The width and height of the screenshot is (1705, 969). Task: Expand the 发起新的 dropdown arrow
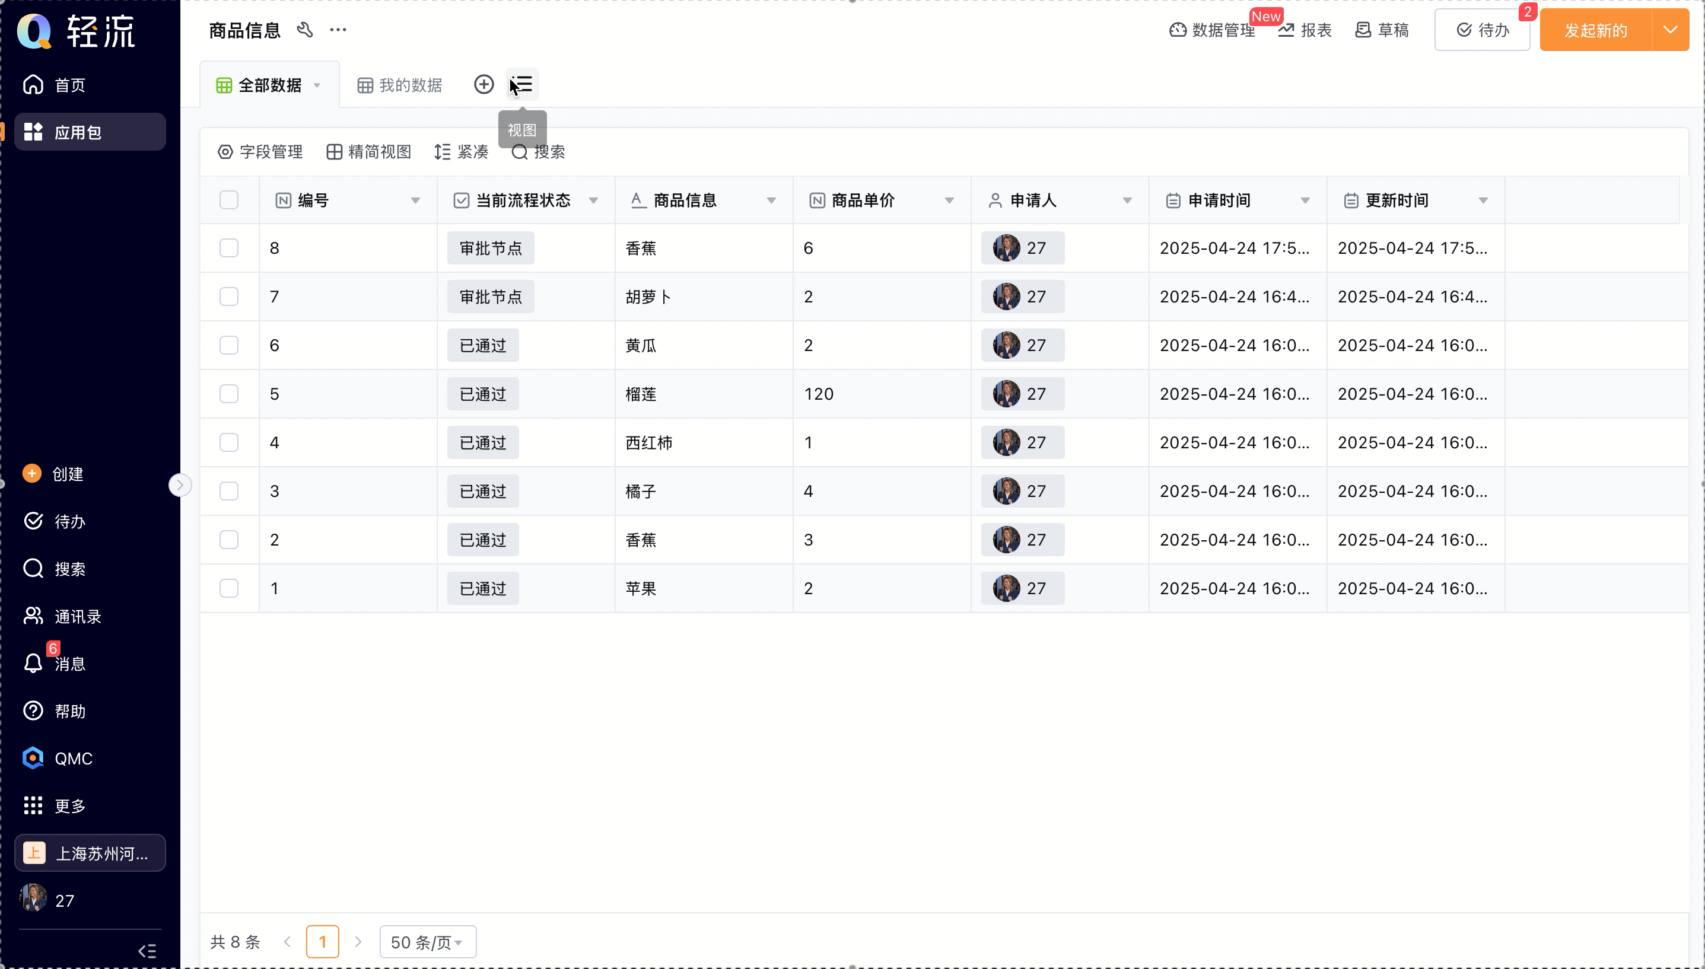pos(1671,30)
